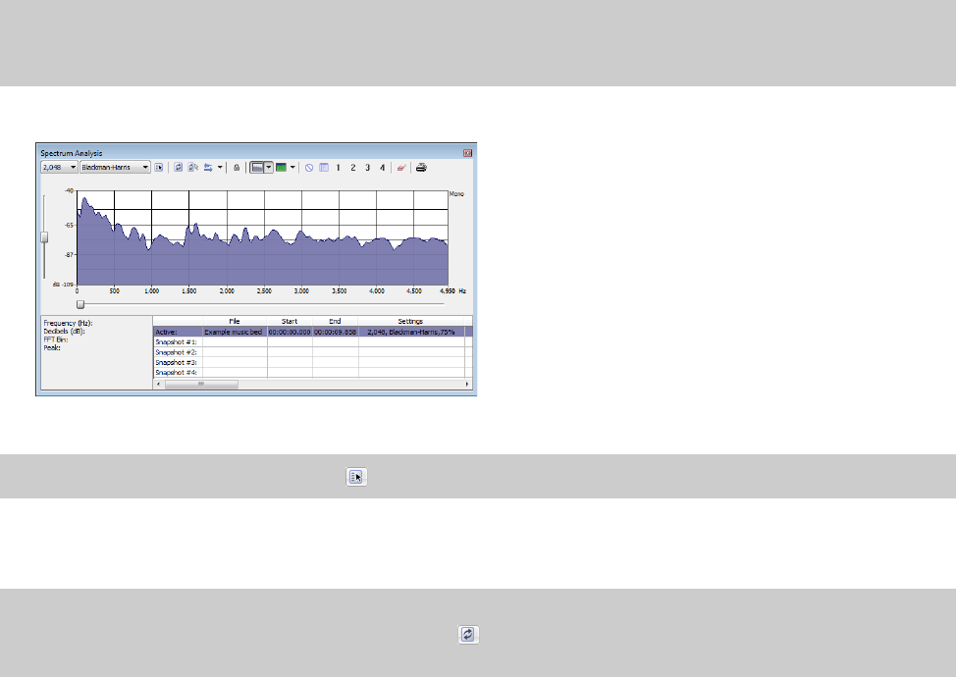Set snapshot 4 with toolbar button 4
This screenshot has height=677, width=956.
382,167
